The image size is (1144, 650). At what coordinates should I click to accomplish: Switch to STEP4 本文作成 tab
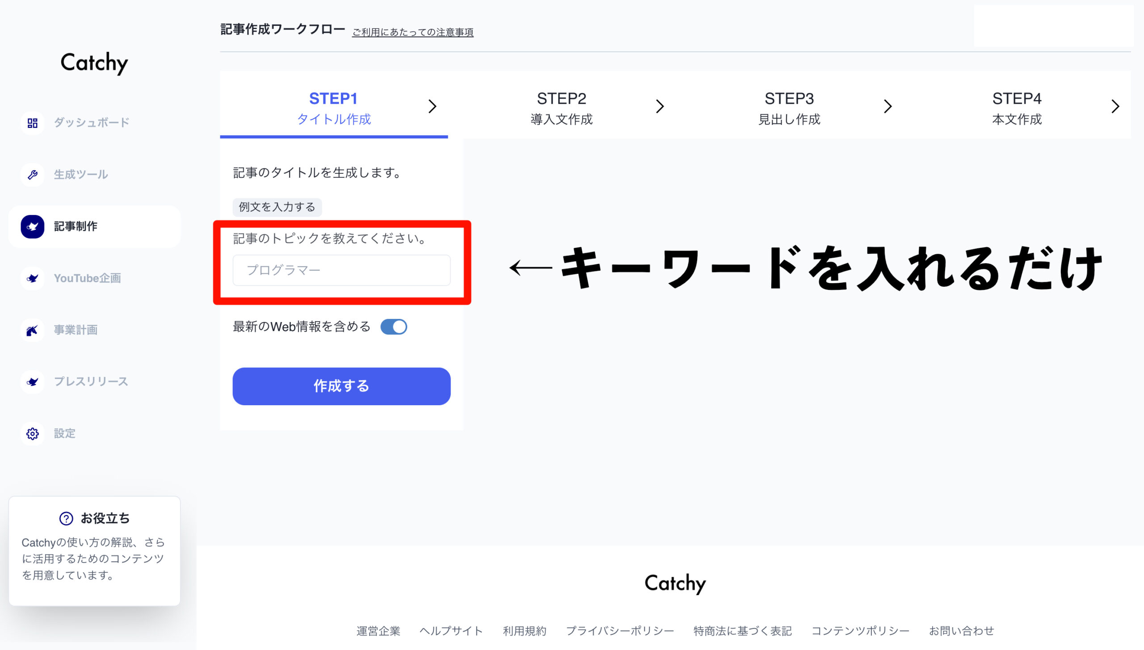[1017, 108]
